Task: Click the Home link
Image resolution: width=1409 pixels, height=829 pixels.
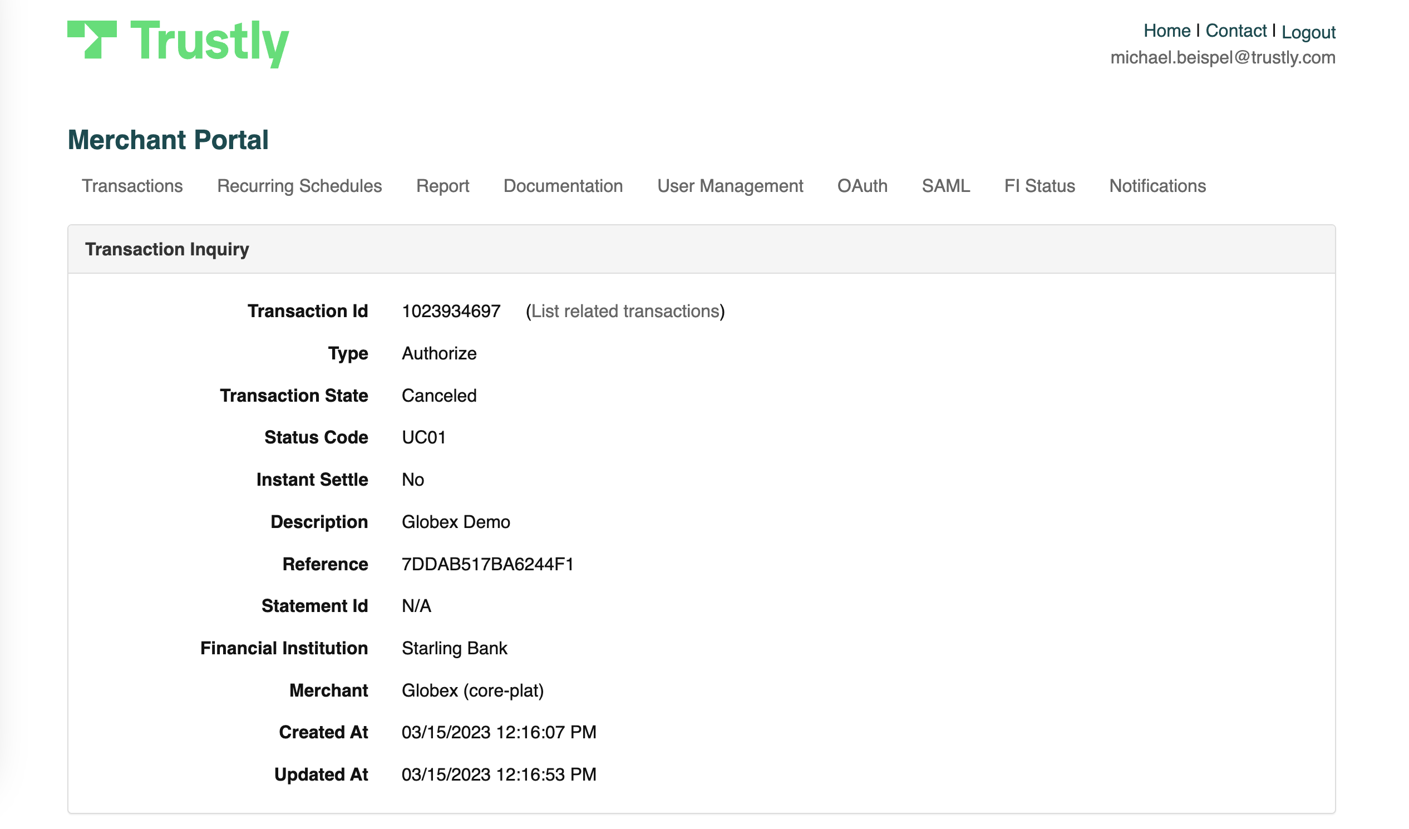Action: tap(1166, 31)
